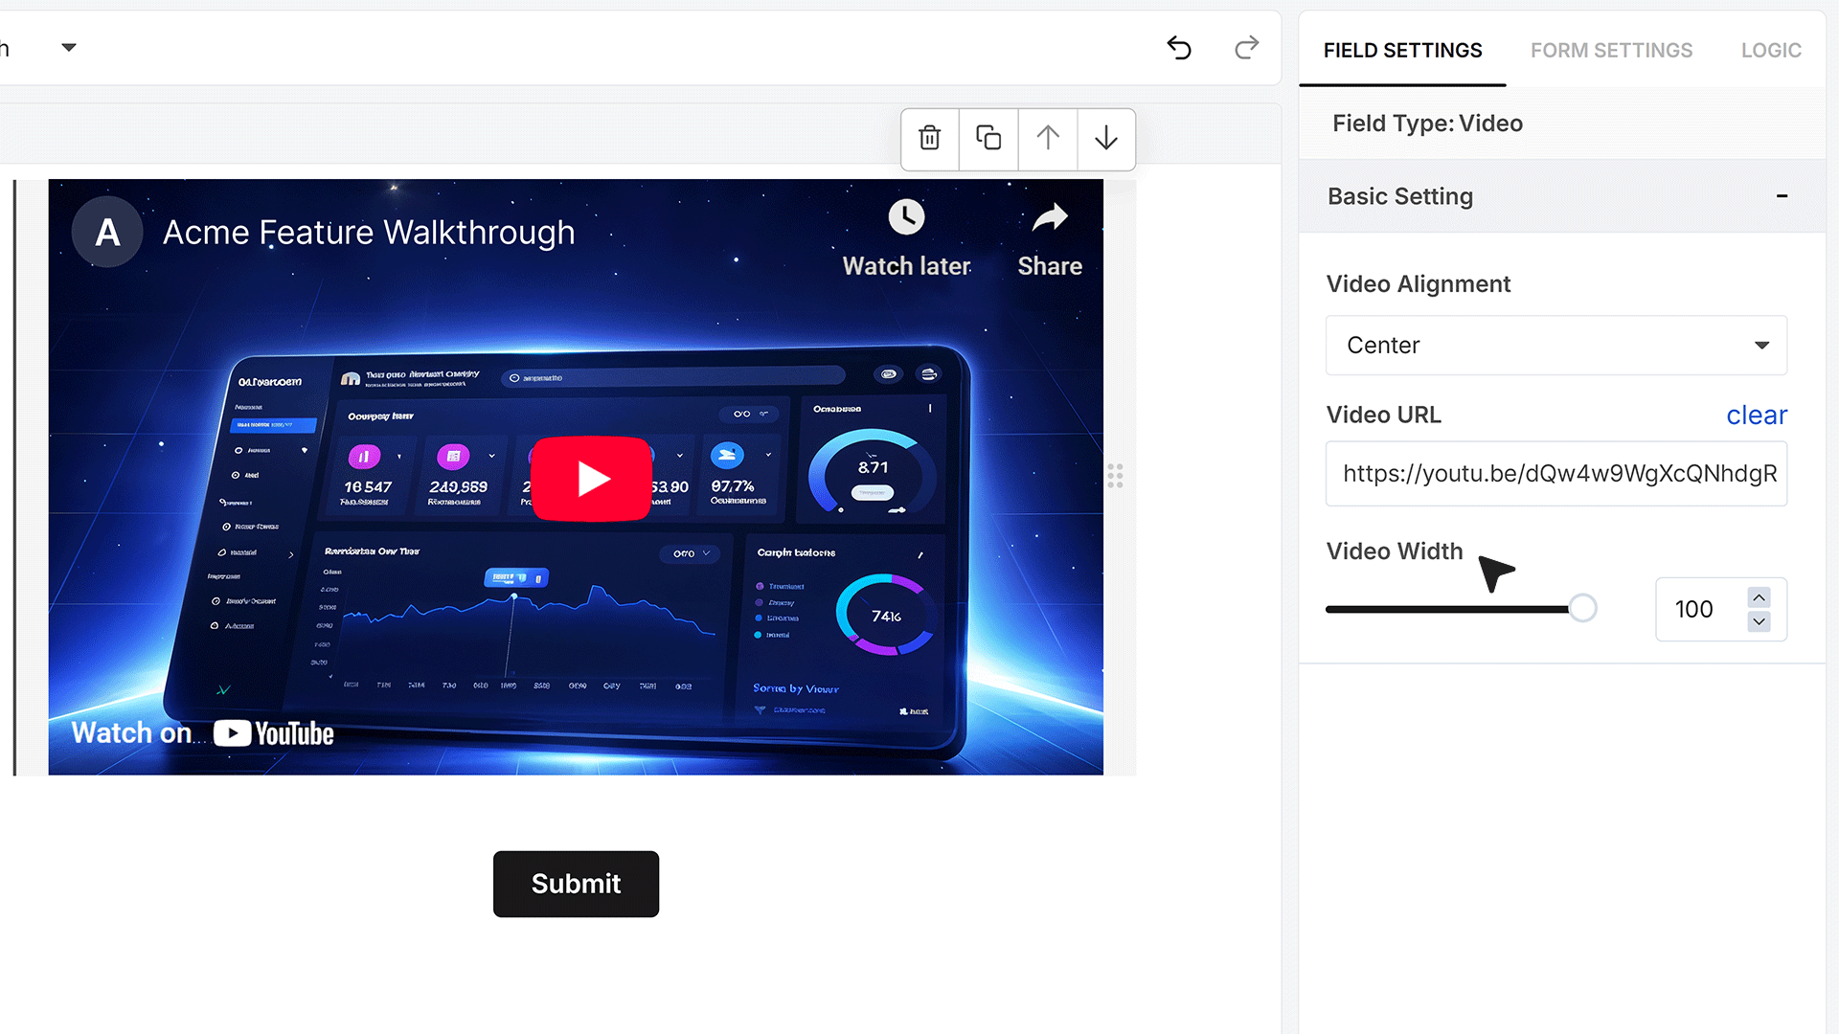
Task: Open the top-left caret dropdown
Action: (x=69, y=47)
